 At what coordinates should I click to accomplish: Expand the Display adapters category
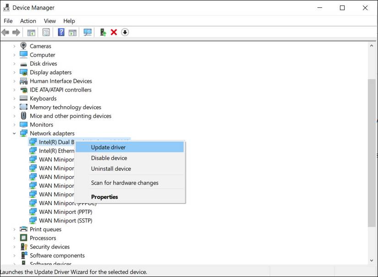coord(14,72)
